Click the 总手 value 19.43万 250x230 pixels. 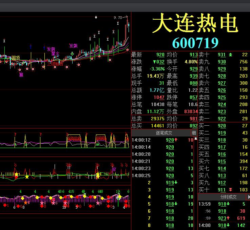tap(155, 76)
